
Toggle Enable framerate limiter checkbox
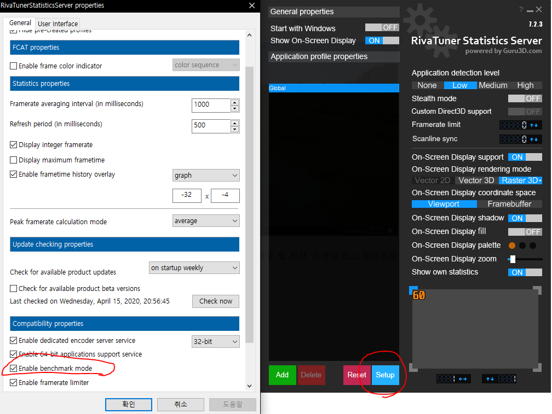pyautogui.click(x=13, y=382)
